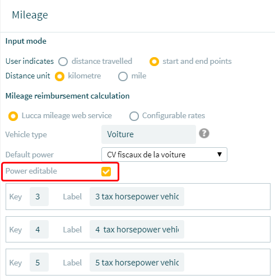This screenshot has height=280, width=275.
Task: Choose mile as distance unit
Action: pos(123,76)
